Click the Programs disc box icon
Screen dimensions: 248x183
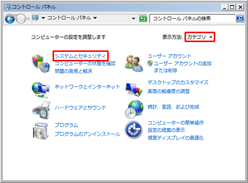pyautogui.click(x=41, y=131)
